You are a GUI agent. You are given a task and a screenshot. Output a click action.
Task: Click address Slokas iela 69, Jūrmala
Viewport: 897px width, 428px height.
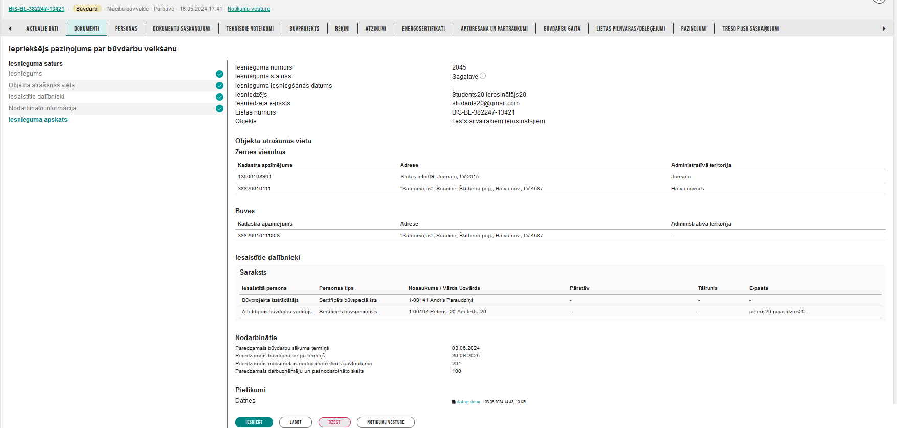(x=440, y=177)
